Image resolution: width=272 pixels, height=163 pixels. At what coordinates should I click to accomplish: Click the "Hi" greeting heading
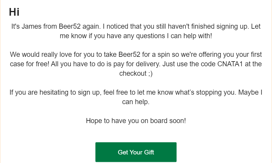click(14, 12)
